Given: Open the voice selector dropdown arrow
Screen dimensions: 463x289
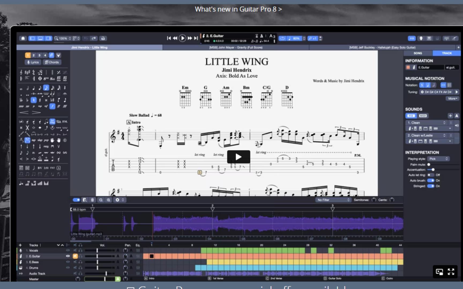Looking at the screenshot, I should [58, 55].
